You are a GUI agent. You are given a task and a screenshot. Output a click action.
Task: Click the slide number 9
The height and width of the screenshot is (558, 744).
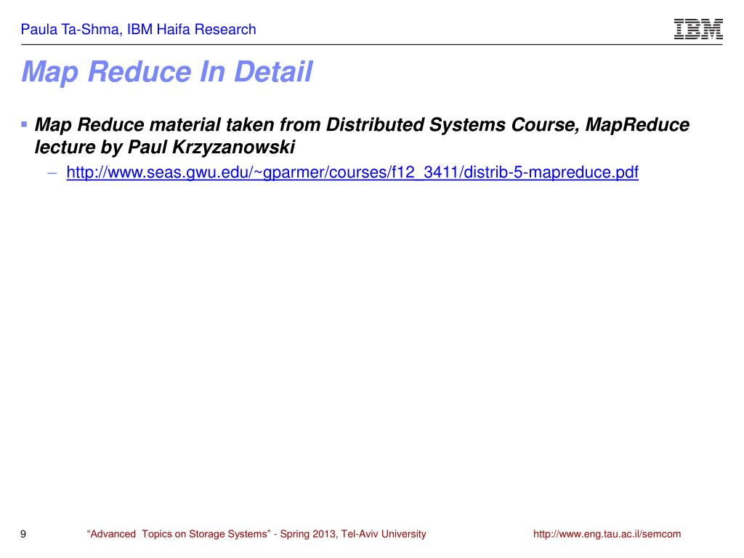click(x=23, y=534)
